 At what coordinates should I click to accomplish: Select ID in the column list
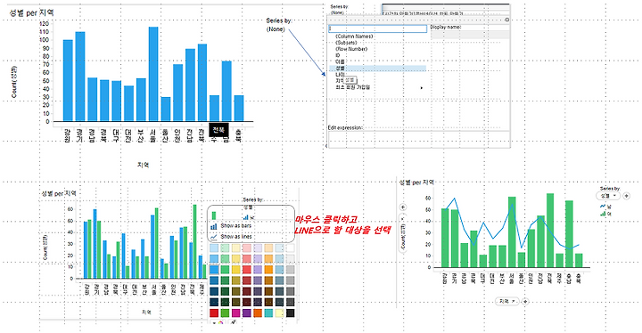[338, 55]
